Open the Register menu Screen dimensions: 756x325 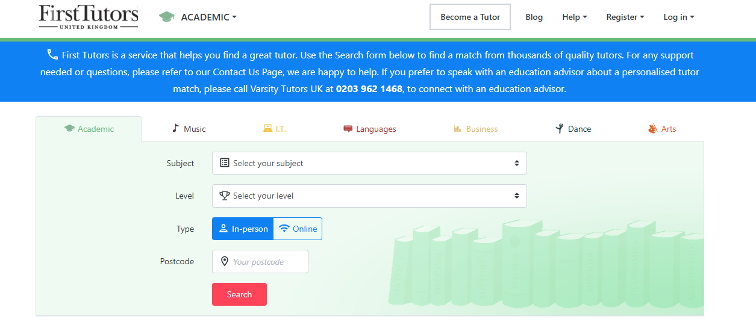point(625,17)
